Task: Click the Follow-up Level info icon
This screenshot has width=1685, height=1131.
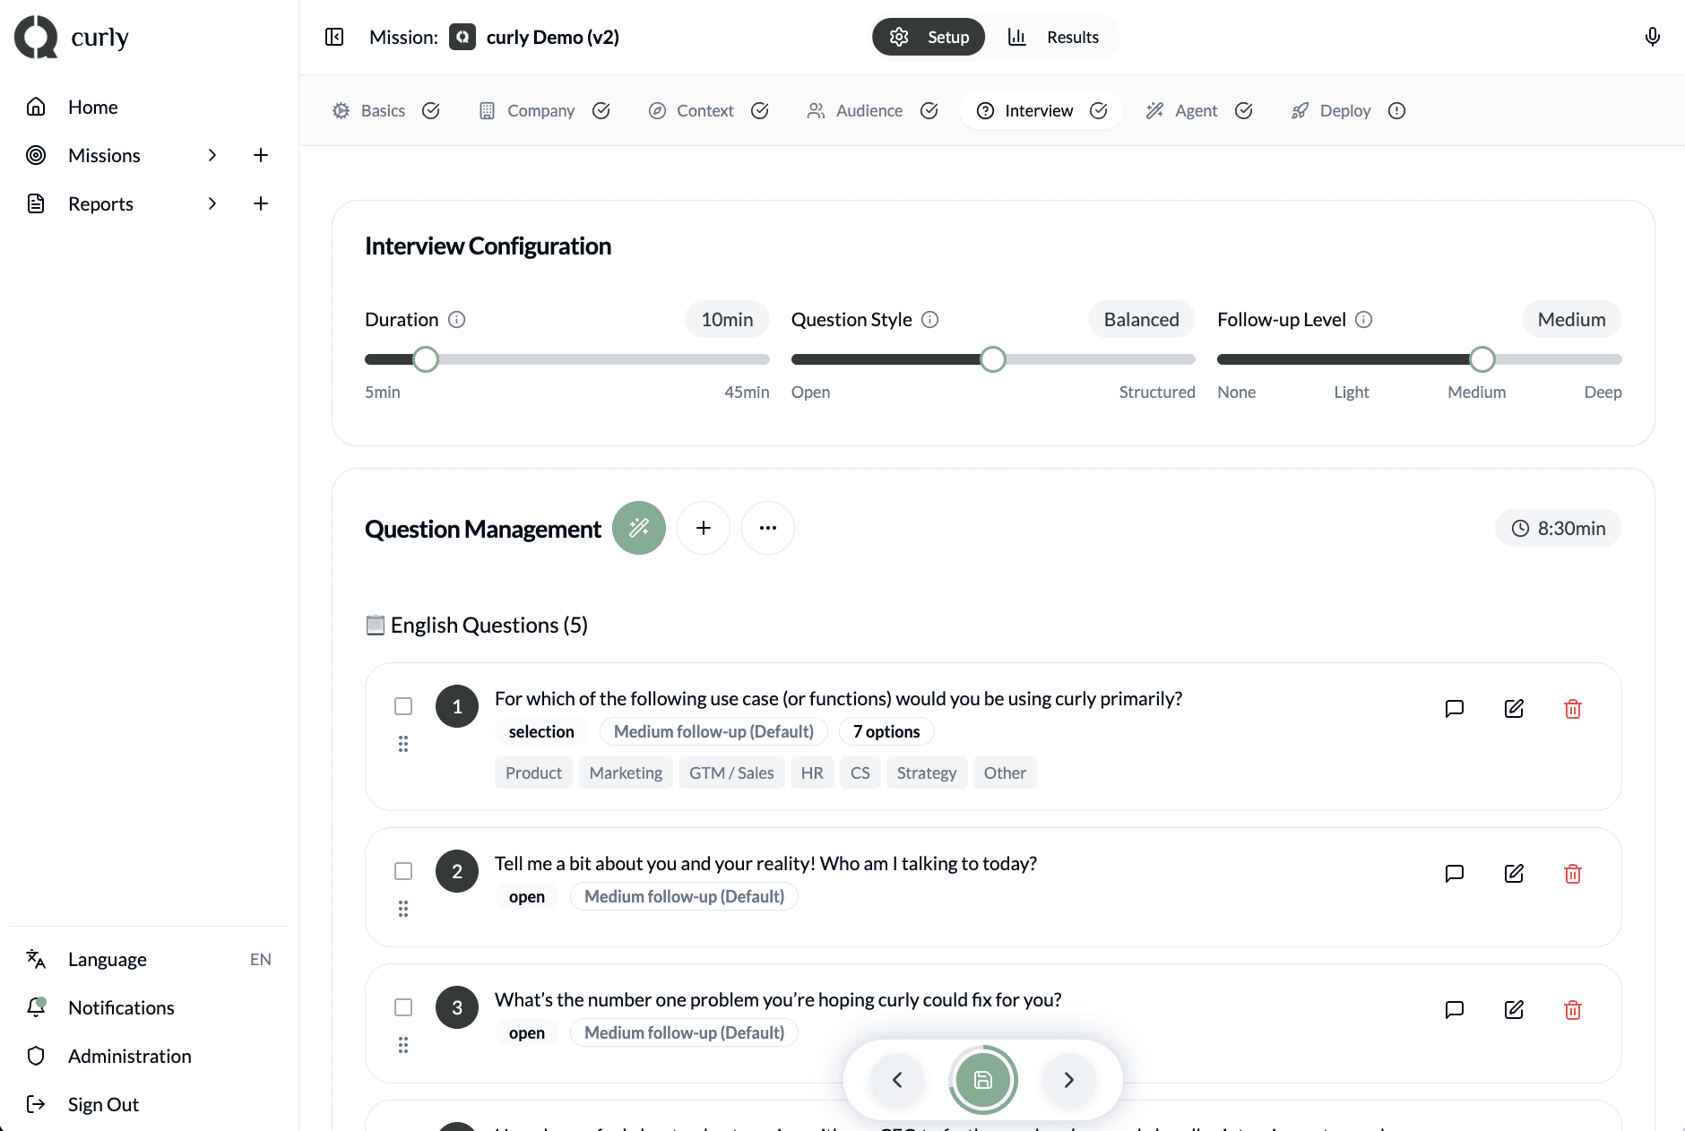Action: 1364,320
